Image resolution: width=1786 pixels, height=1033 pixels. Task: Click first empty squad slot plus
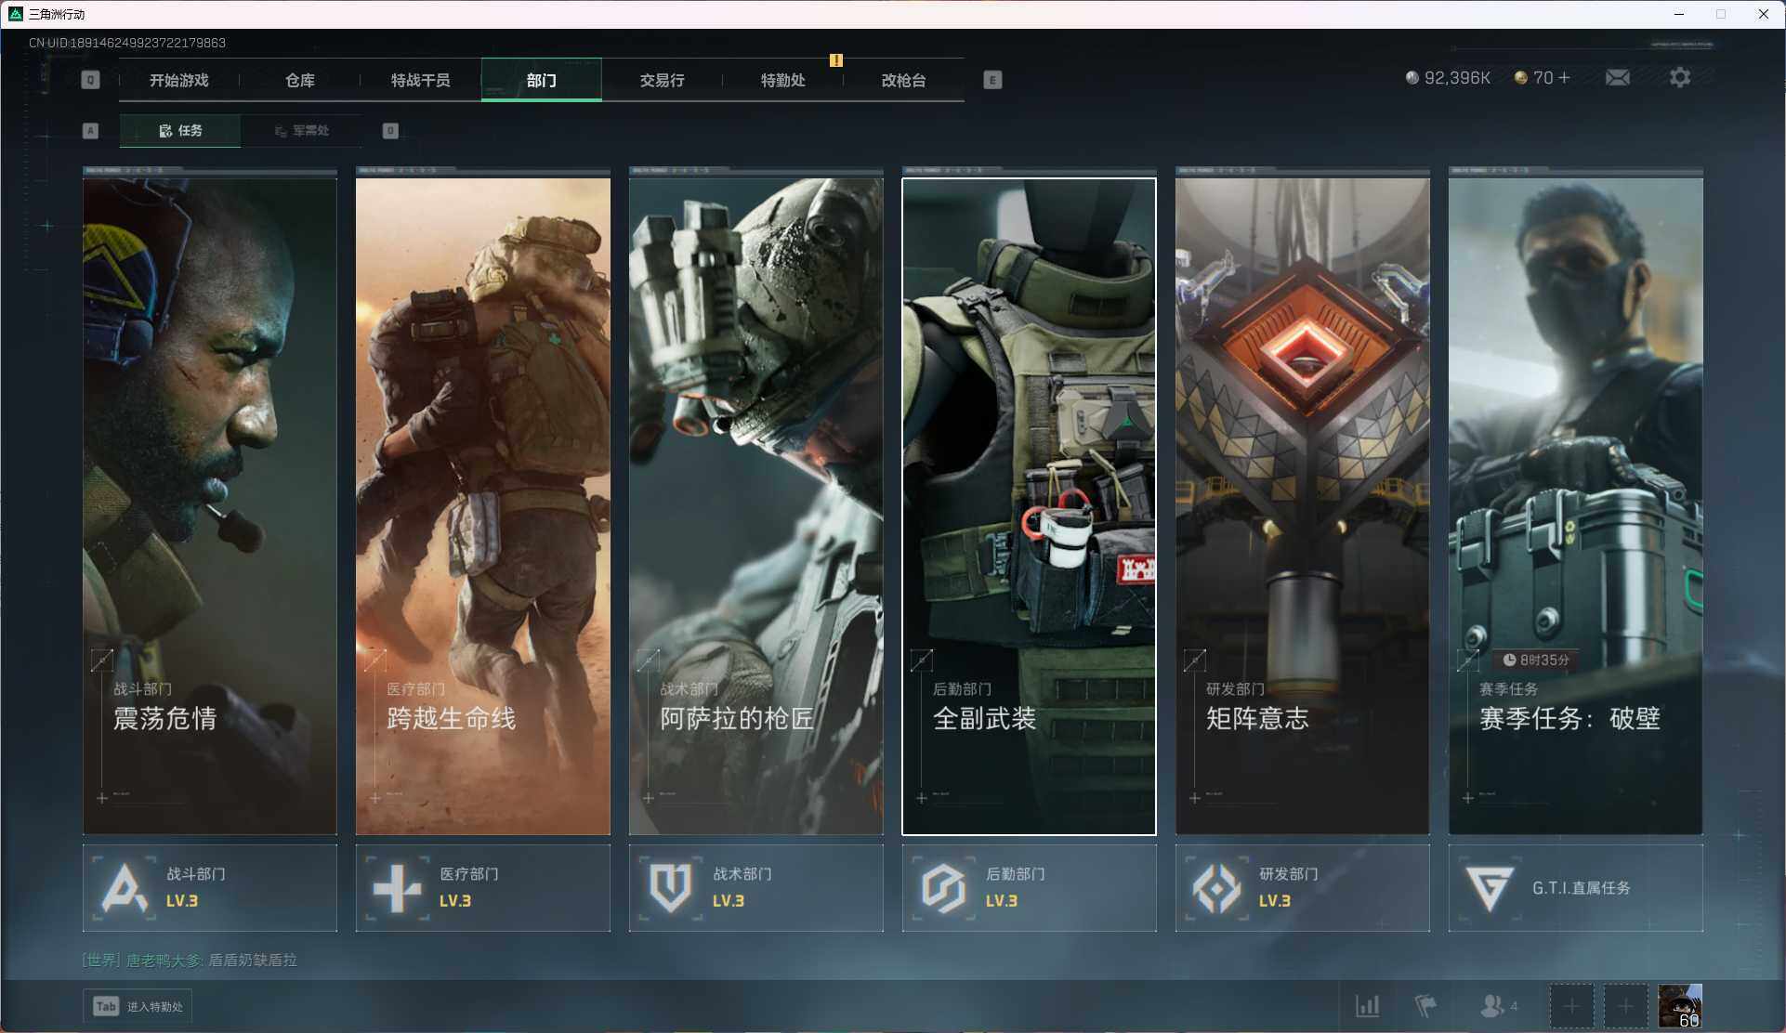click(1571, 1006)
